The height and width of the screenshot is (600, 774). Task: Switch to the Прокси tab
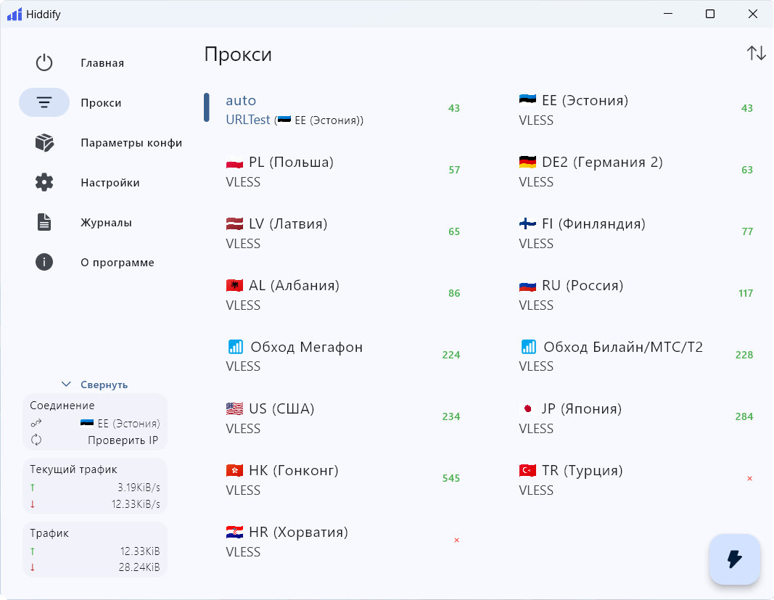coord(101,103)
